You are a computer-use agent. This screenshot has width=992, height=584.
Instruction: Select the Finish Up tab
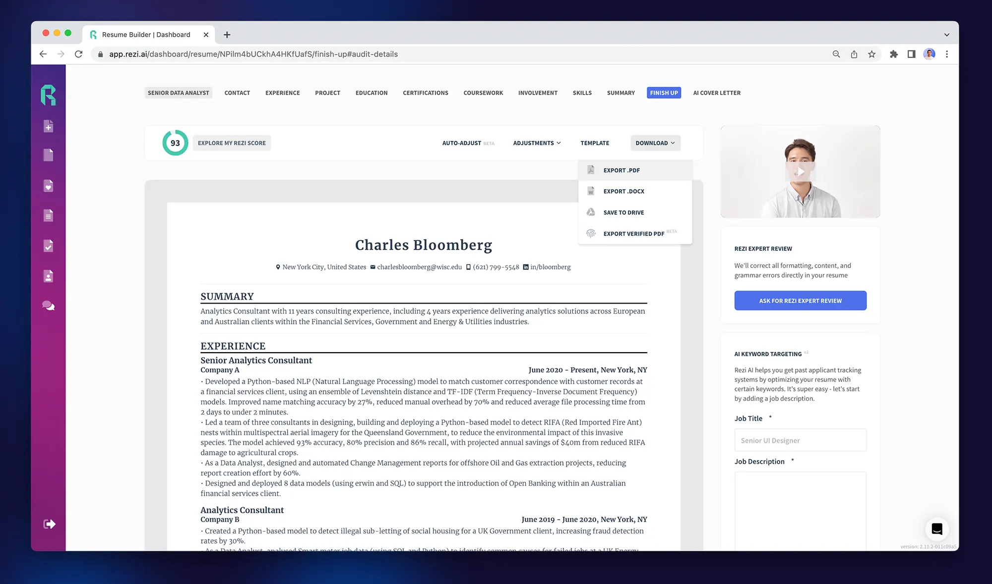[664, 93]
